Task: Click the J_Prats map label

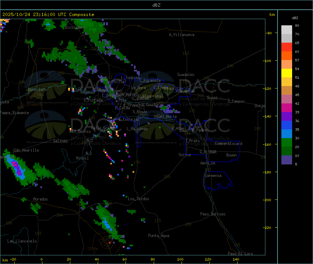Action: pyautogui.click(x=193, y=141)
